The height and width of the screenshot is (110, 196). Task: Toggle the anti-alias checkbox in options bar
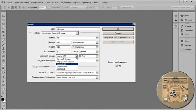[49, 7]
